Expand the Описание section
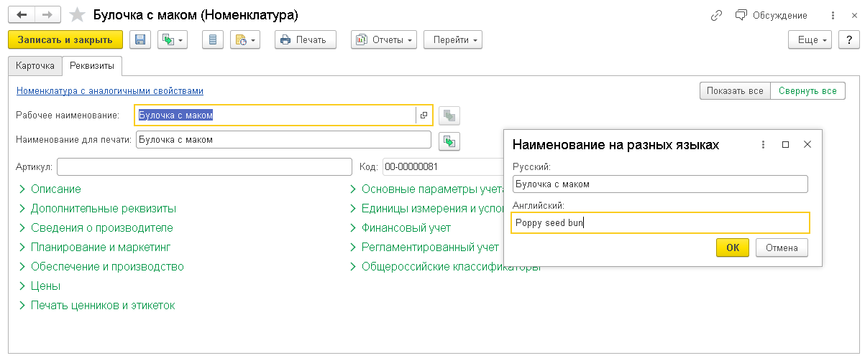Viewport: 865px width, 358px height. (x=55, y=189)
